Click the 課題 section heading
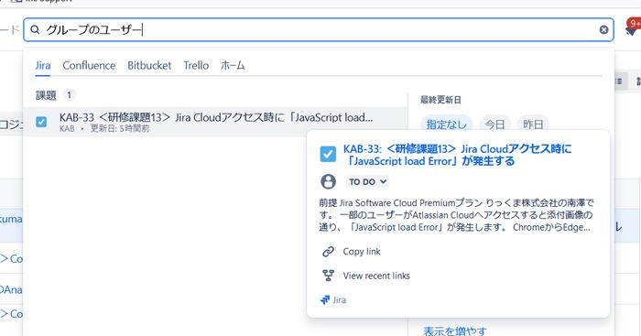 point(46,95)
